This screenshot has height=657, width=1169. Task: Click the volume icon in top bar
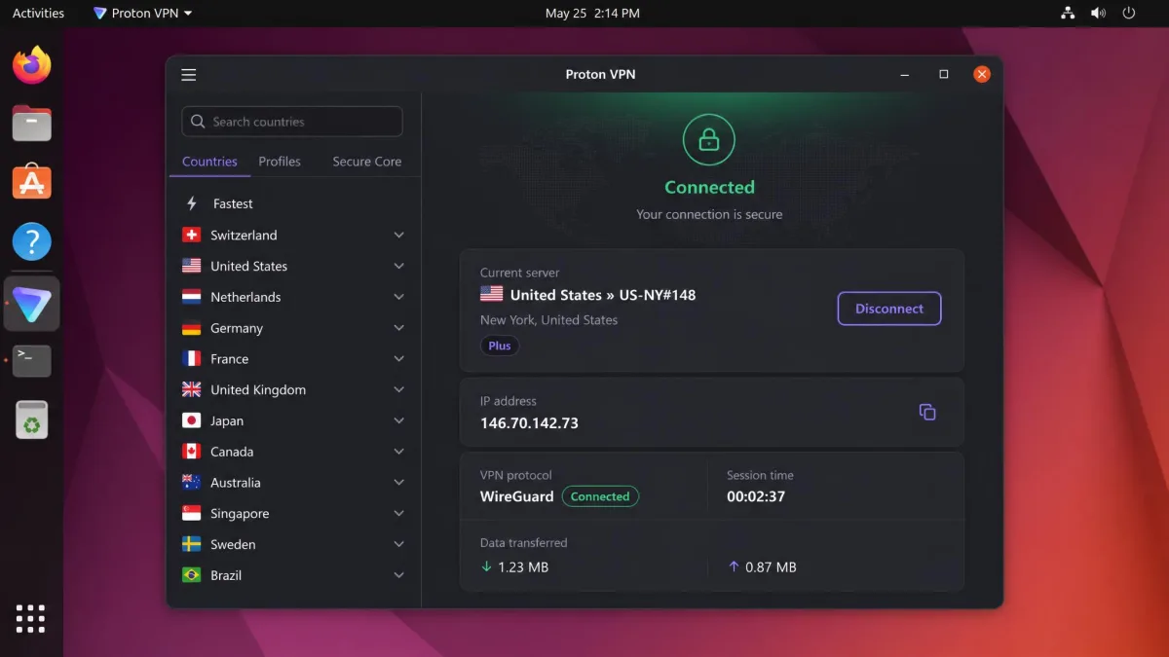coord(1098,14)
